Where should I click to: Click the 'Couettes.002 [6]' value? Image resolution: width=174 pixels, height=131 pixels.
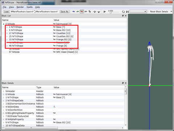[x=65, y=37]
